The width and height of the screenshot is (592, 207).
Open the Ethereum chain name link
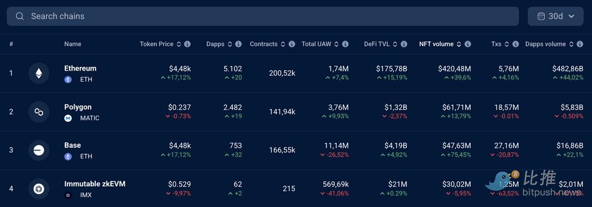[x=81, y=68]
